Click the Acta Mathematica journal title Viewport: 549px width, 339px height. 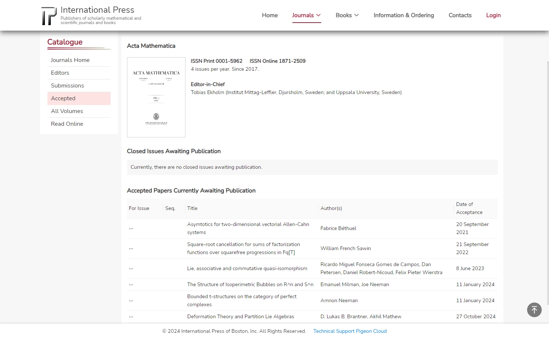151,46
